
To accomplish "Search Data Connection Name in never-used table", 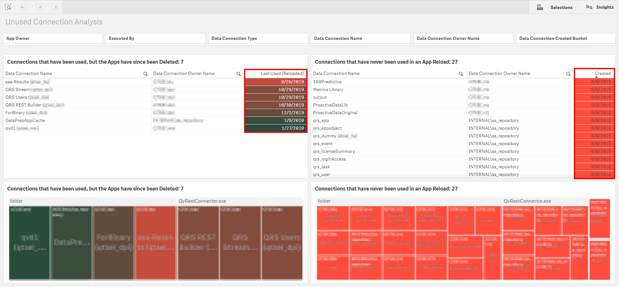I will (x=461, y=74).
